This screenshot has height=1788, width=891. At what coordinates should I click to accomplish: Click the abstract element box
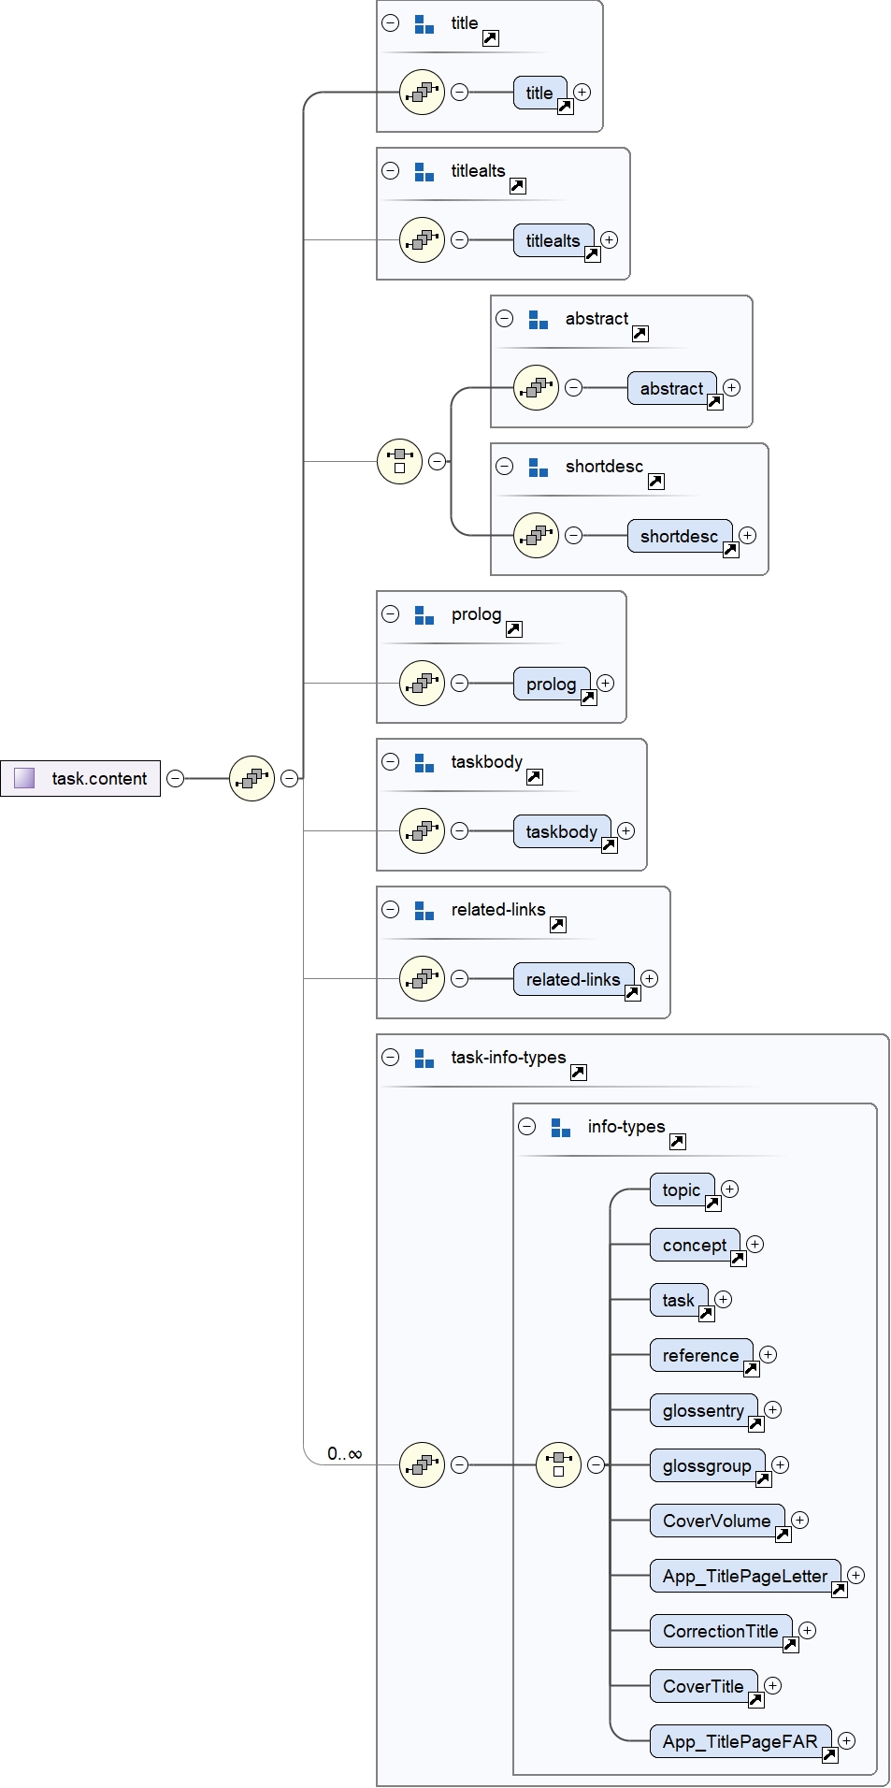point(671,388)
